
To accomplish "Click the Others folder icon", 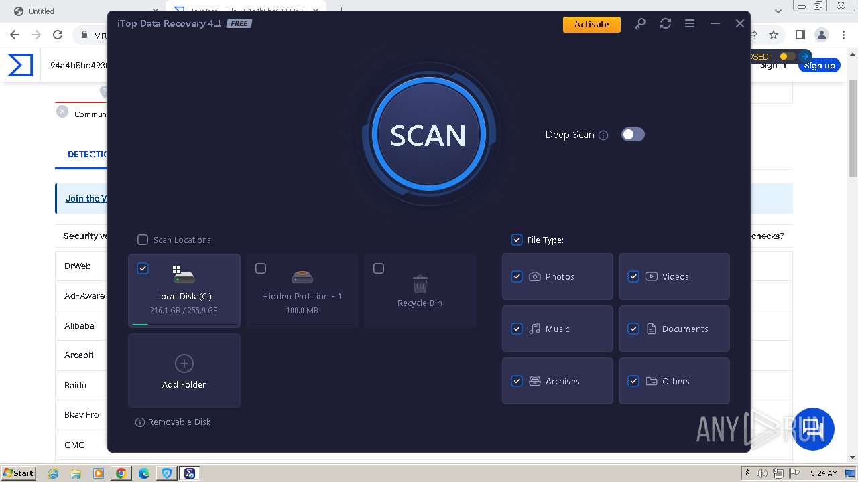I will (x=652, y=381).
